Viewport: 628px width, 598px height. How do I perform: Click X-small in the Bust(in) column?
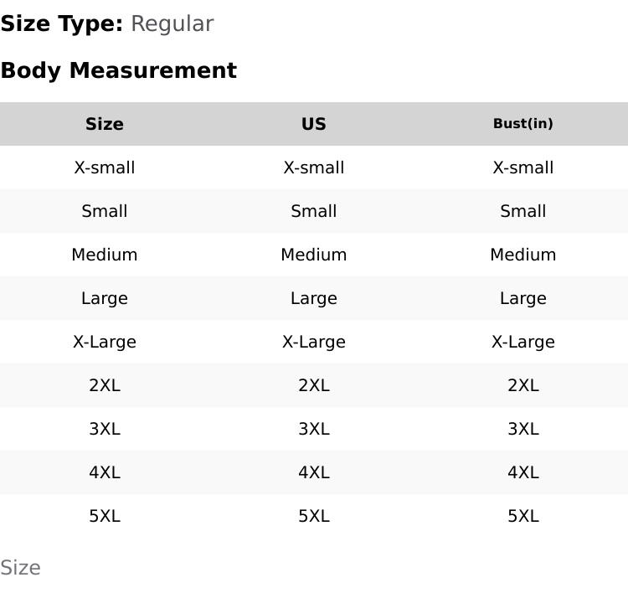click(x=523, y=168)
